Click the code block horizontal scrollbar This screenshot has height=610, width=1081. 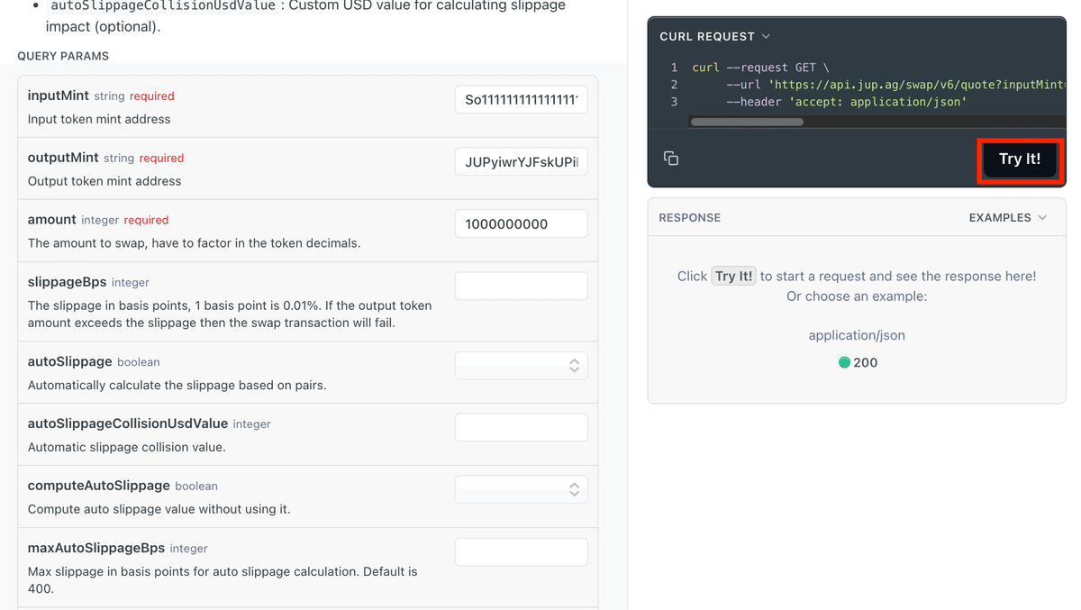click(746, 121)
